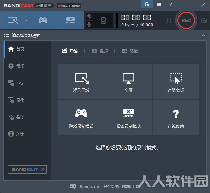The width and height of the screenshot is (210, 193).
Task: Click the chat bubble icon in footer
Action: tap(73, 187)
